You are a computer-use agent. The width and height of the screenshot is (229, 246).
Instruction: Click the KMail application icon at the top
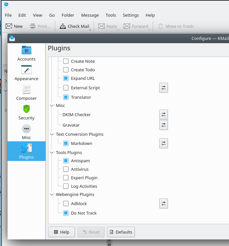6,5
